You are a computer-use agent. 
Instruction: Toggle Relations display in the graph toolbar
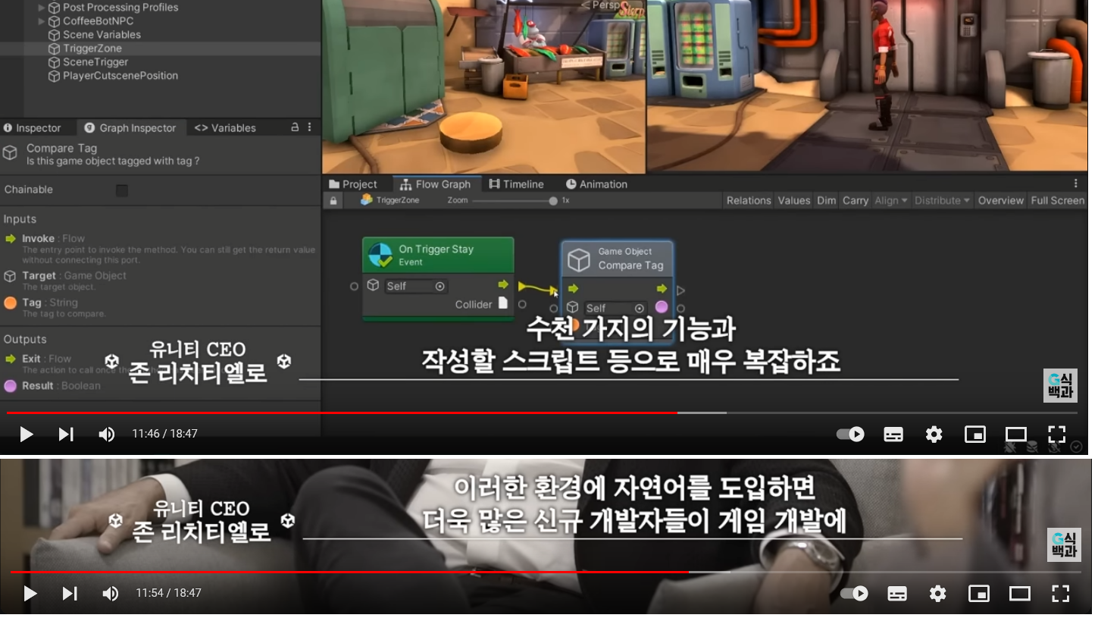coord(749,200)
